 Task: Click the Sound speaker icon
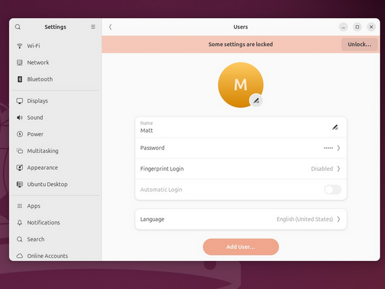click(20, 117)
